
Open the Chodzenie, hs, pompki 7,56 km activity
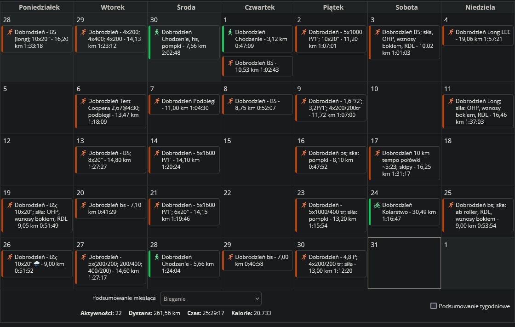(184, 42)
